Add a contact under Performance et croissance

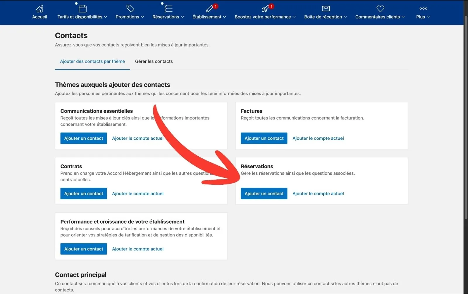[84, 249]
